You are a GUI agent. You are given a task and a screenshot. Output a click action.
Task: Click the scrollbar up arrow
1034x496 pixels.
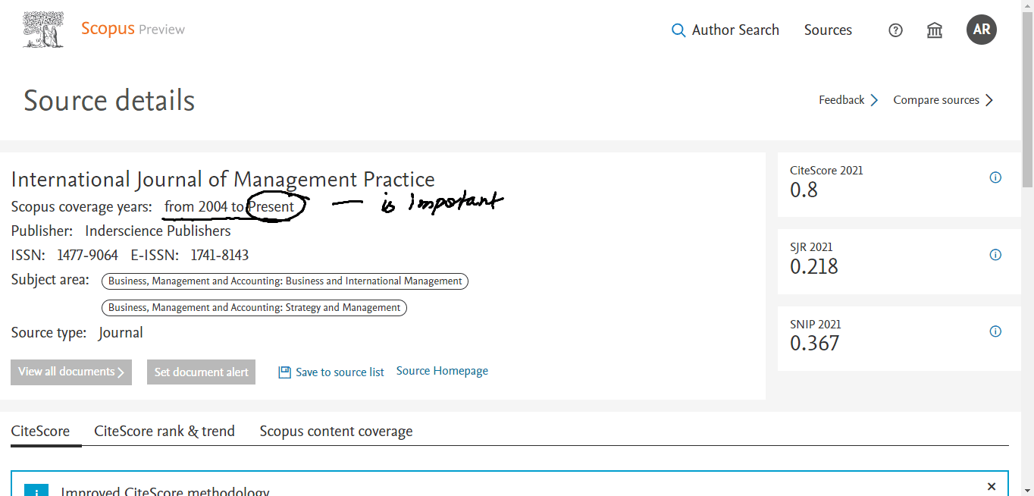point(1027,6)
